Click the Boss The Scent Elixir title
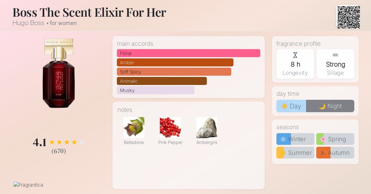 tap(89, 12)
